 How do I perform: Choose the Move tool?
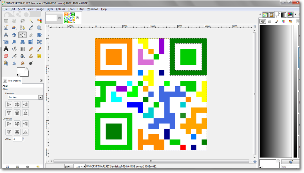click(x=14, y=35)
